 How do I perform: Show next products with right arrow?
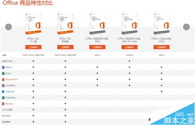click(186, 27)
